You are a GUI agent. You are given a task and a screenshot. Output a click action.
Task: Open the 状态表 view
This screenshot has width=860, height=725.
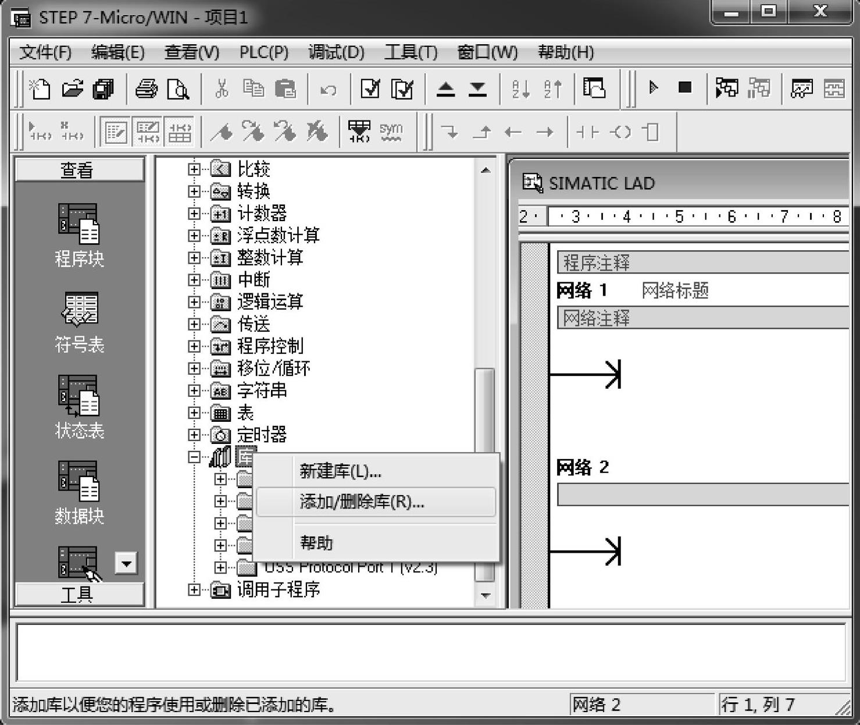pyautogui.click(x=79, y=407)
